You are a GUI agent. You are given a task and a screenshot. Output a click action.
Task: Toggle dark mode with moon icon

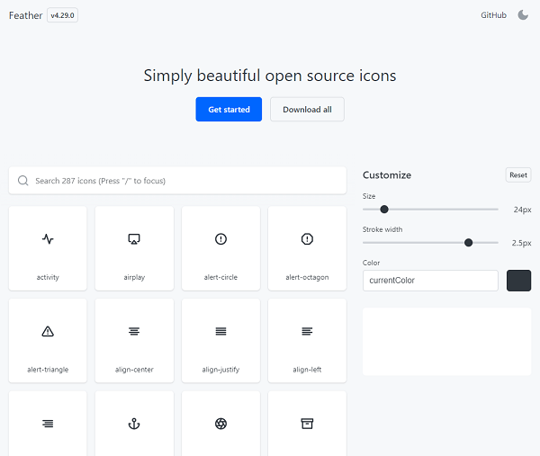point(523,15)
